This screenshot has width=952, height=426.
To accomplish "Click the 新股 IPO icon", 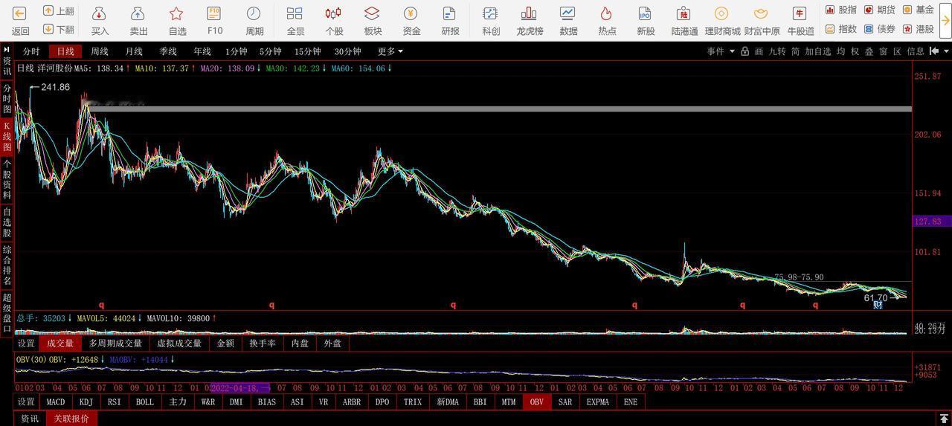I will point(646,13).
